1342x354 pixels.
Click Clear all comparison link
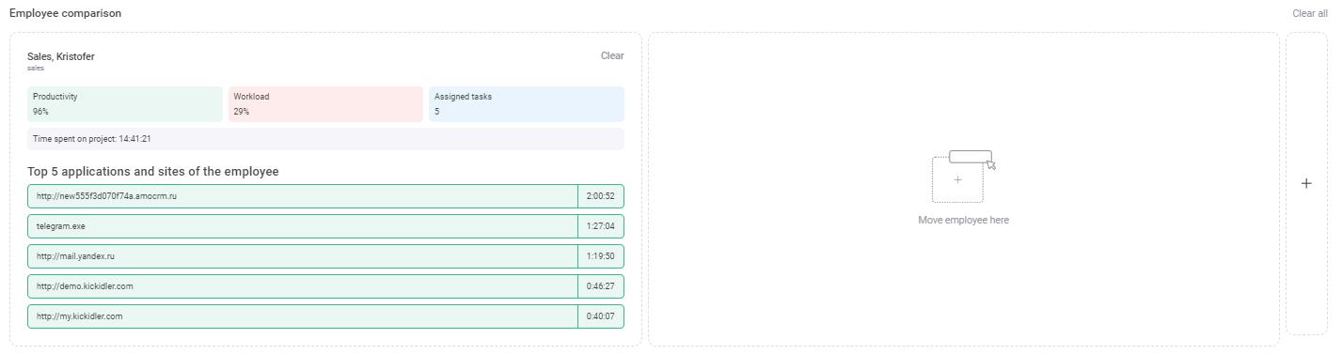pos(1310,13)
